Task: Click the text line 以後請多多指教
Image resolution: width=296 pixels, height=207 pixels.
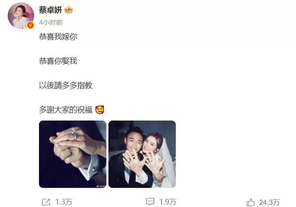Action: tap(65, 86)
